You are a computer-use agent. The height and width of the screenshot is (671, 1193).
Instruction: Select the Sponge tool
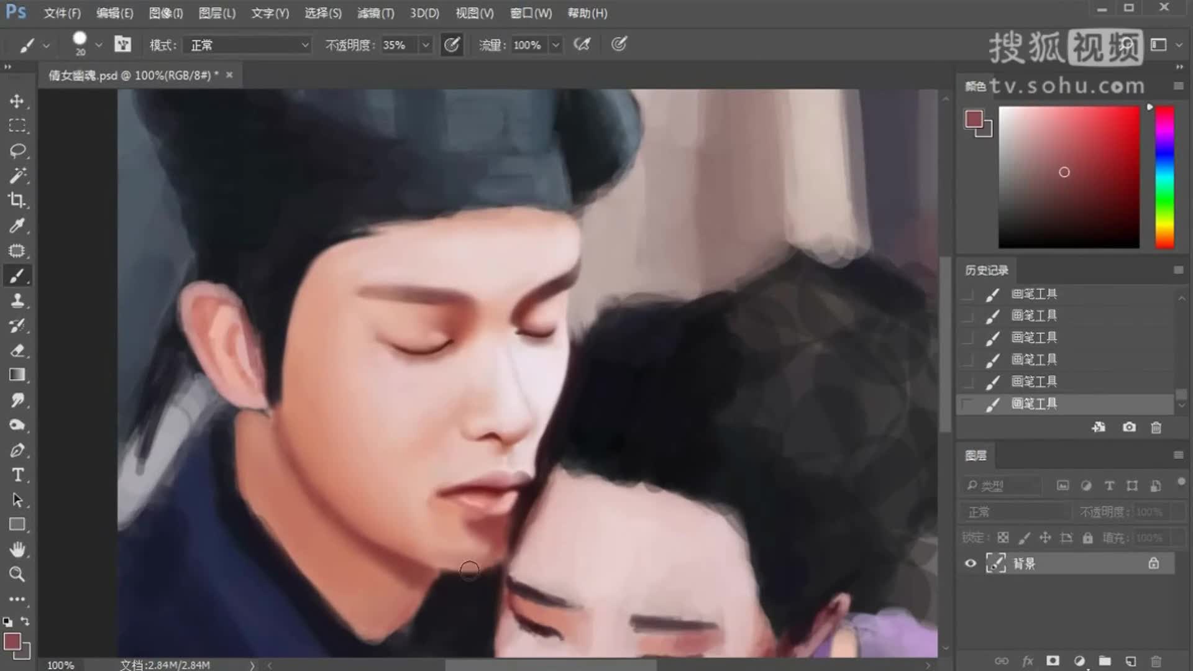pos(17,425)
